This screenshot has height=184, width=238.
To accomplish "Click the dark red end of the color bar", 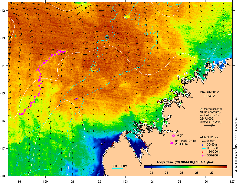I will 226,167.
